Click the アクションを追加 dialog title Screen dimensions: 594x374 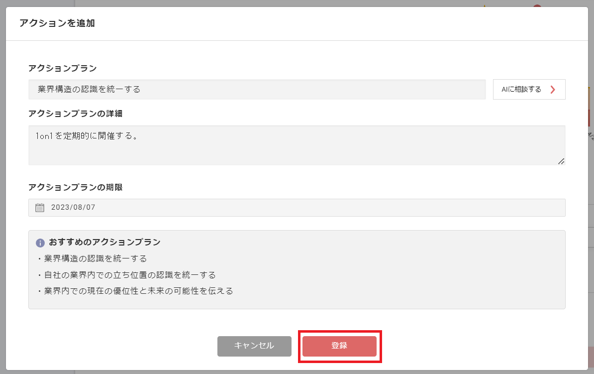(57, 23)
